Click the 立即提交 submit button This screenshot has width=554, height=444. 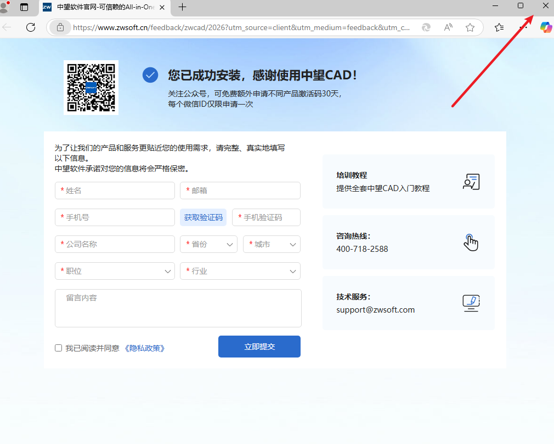click(259, 347)
